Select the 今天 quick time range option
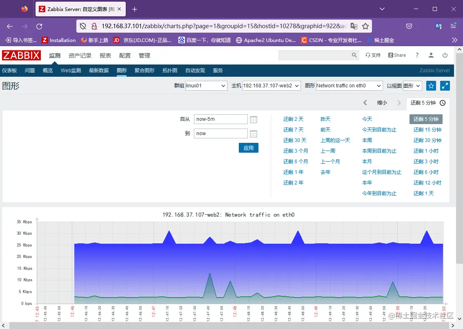Viewport: 463px width, 329px height. click(x=366, y=119)
